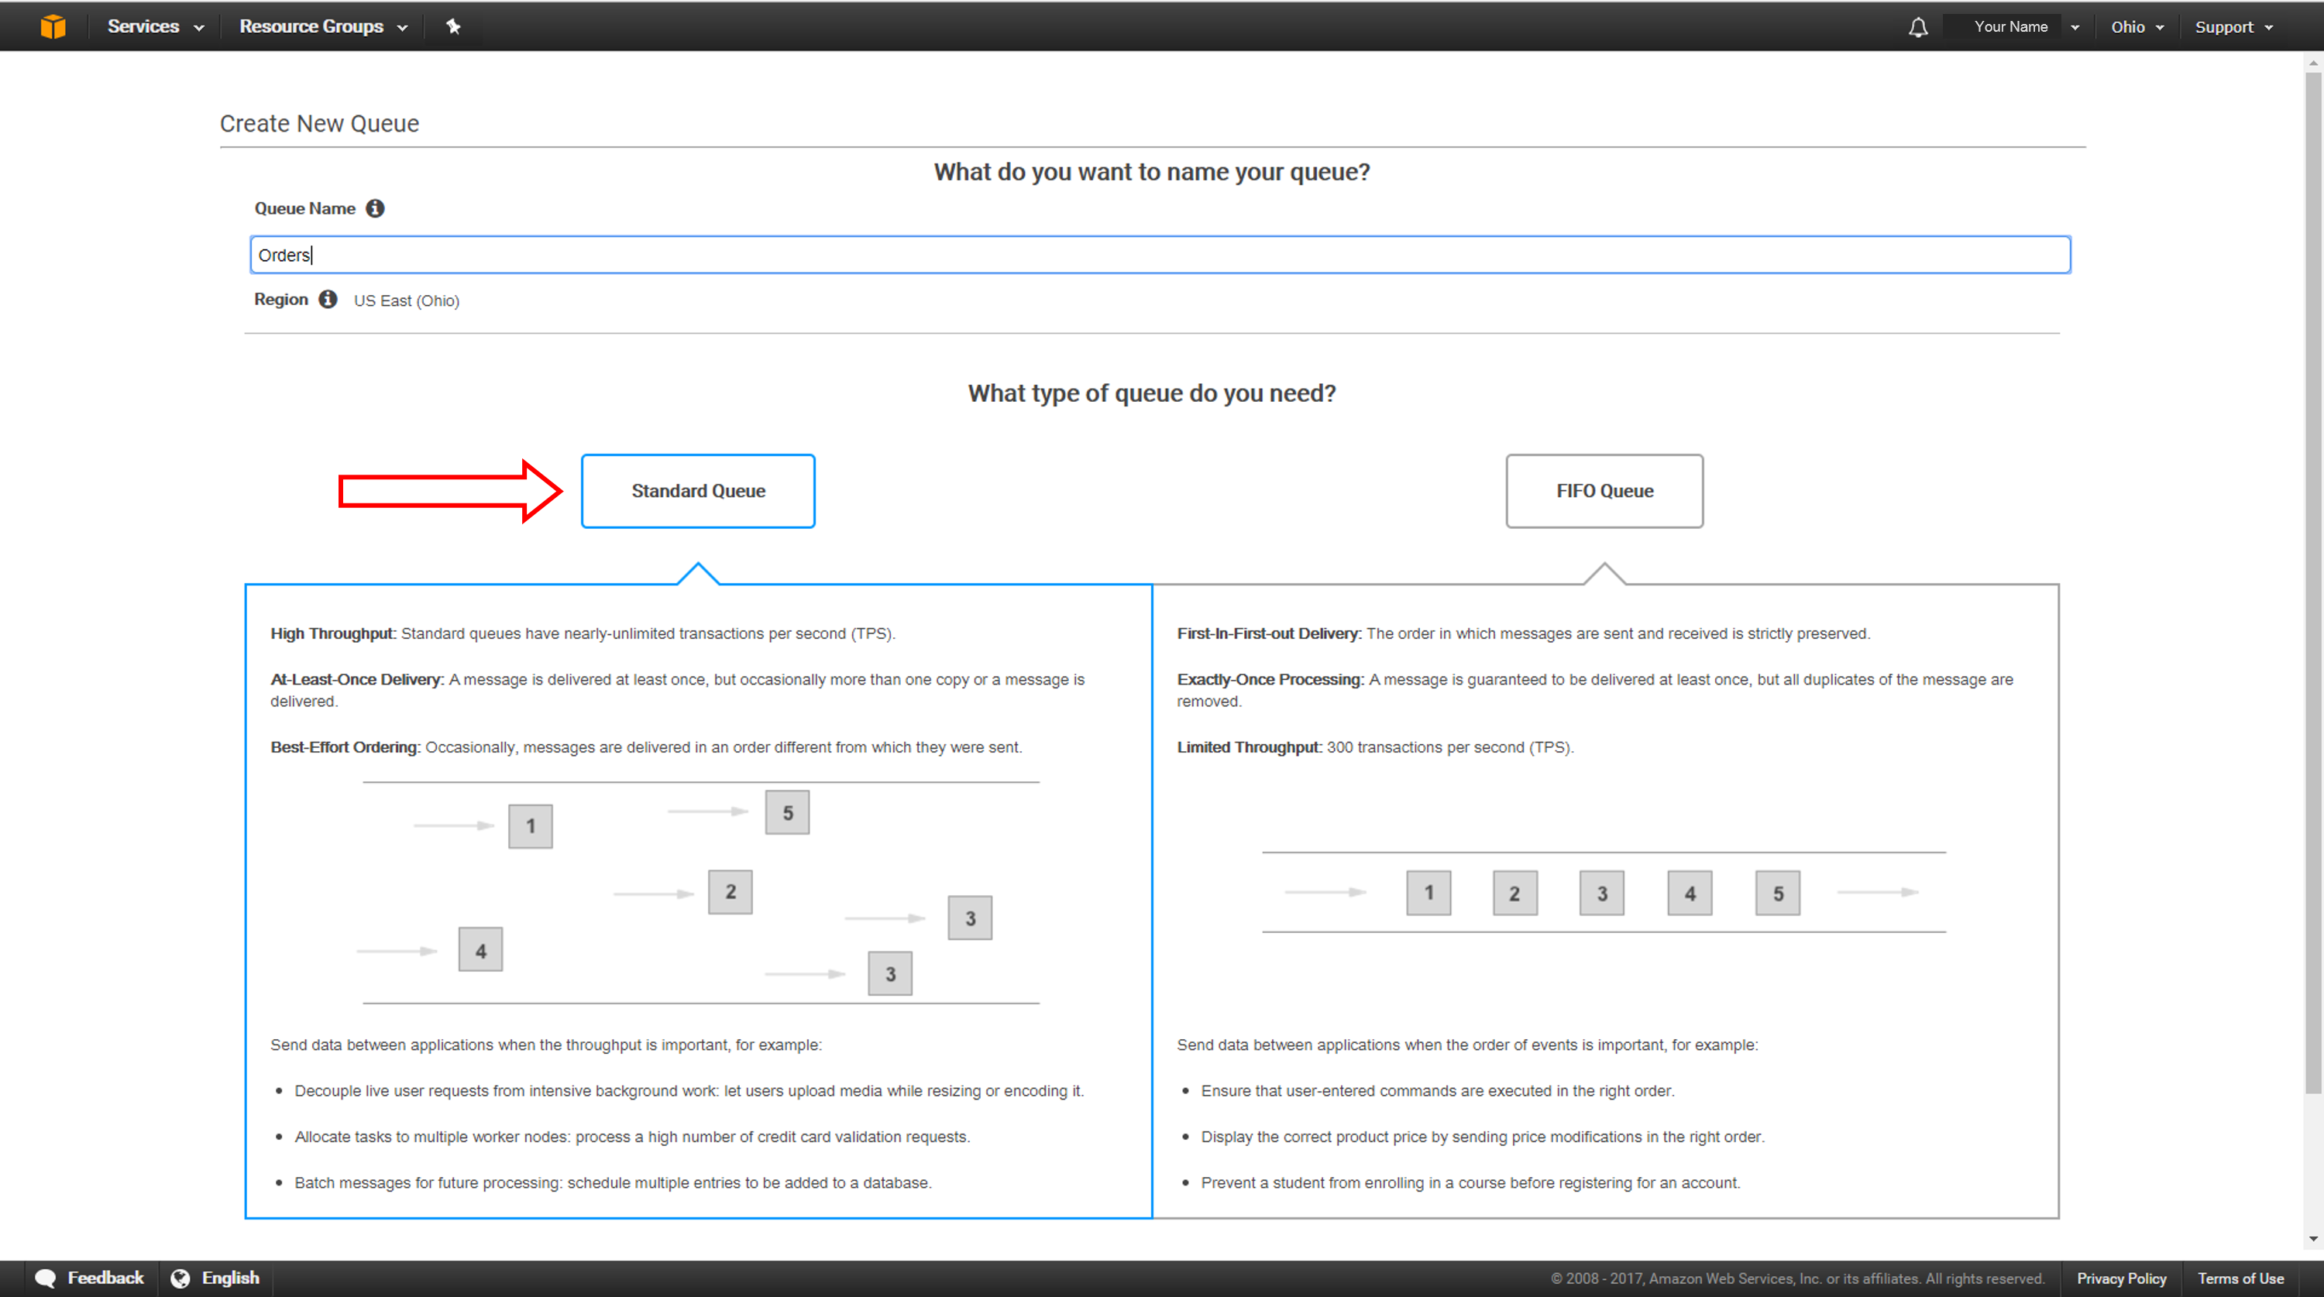Screen dimensions: 2324x1297
Task: Click the Terms of Use link
Action: pyautogui.click(x=2240, y=1276)
